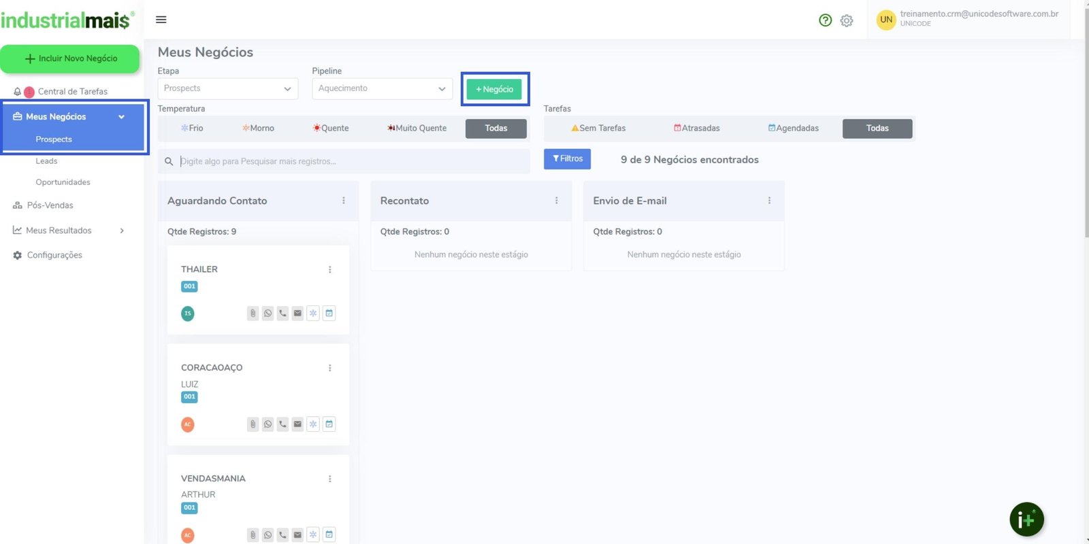Open the Etapa dropdown showing Prospects
This screenshot has height=544, width=1089.
pos(227,88)
